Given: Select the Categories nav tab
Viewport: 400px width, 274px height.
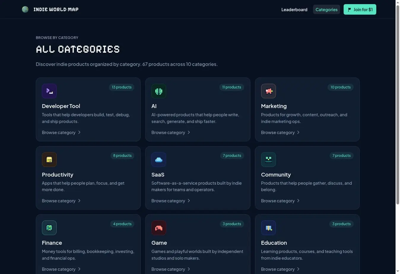Looking at the screenshot, I should pyautogui.click(x=326, y=9).
